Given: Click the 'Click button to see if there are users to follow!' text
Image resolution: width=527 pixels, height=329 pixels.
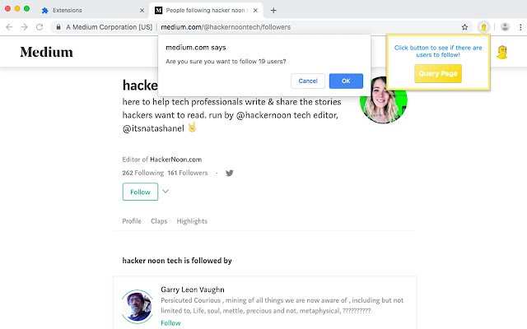Looking at the screenshot, I should point(438,51).
